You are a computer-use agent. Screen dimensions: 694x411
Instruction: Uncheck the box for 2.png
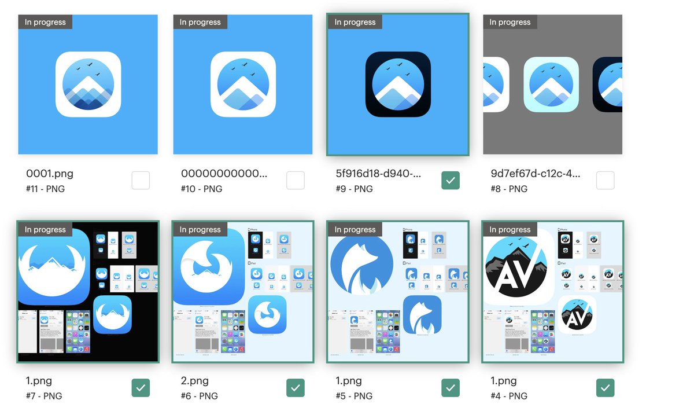(296, 388)
